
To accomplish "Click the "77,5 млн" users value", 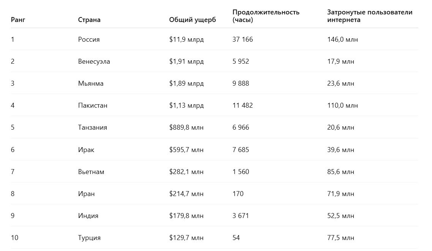I will (x=340, y=238).
